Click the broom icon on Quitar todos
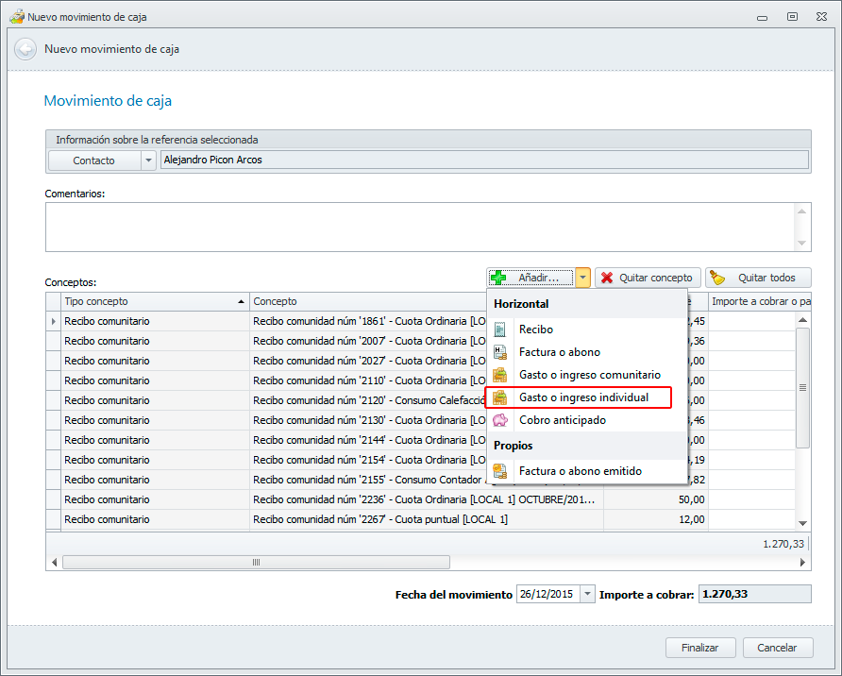The image size is (842, 676). (716, 278)
